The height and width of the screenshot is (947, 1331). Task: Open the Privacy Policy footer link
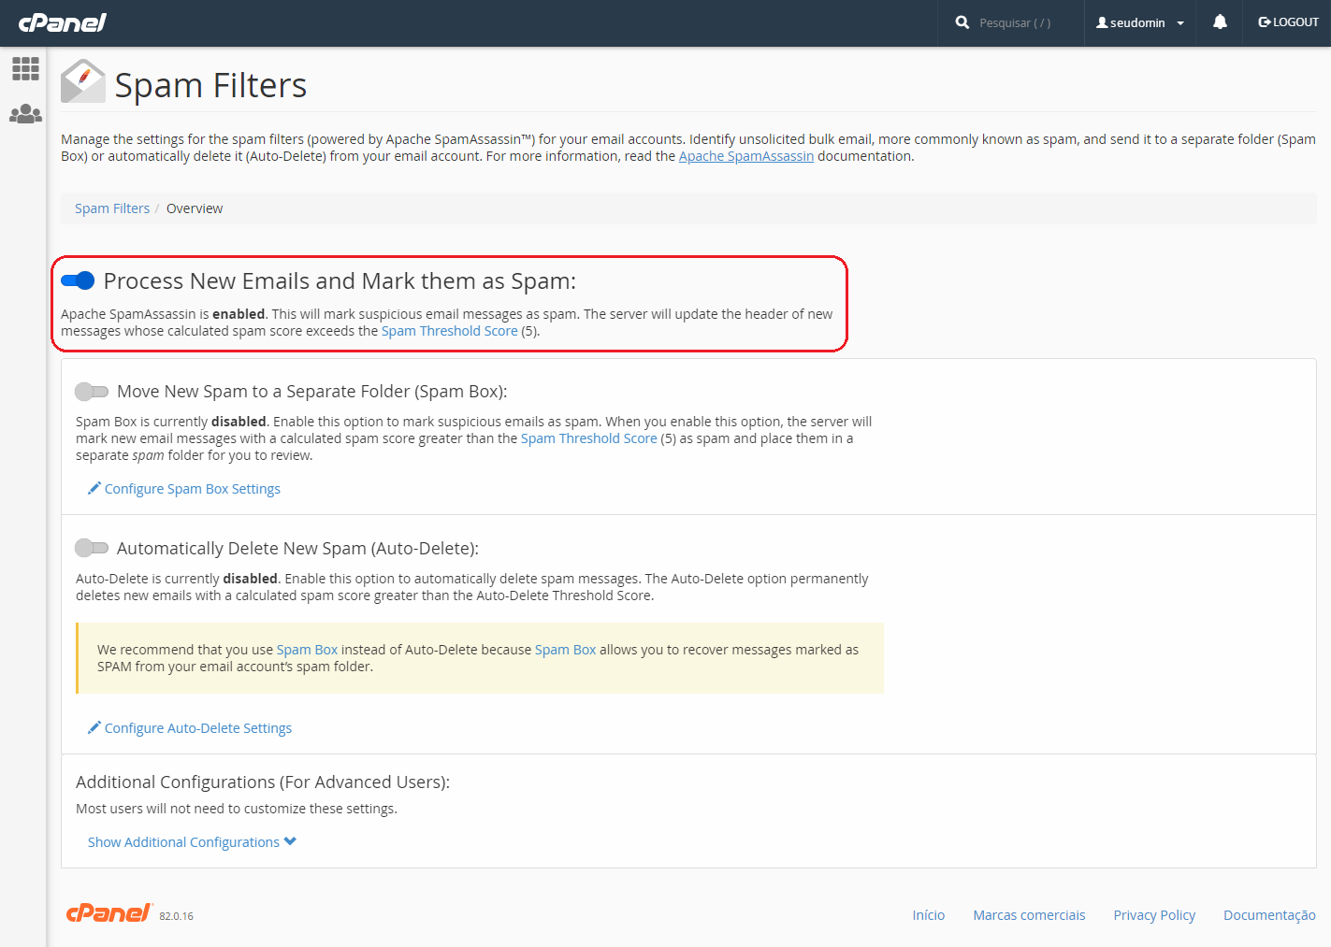click(x=1154, y=915)
